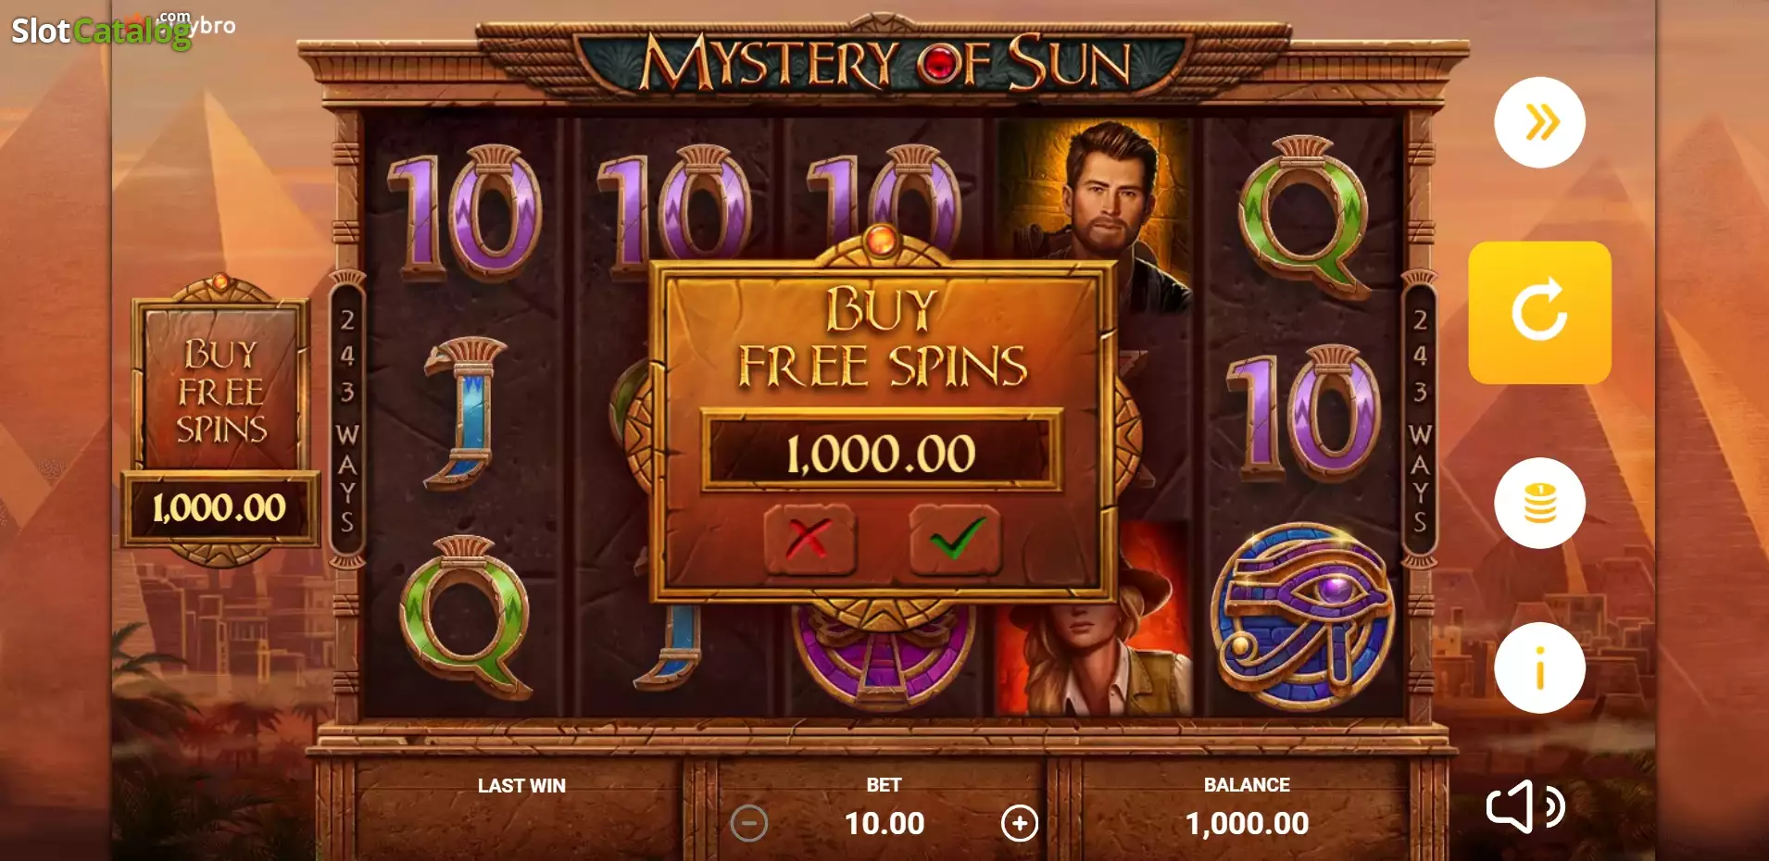
Task: Click the yellow spin button
Action: tap(1539, 313)
